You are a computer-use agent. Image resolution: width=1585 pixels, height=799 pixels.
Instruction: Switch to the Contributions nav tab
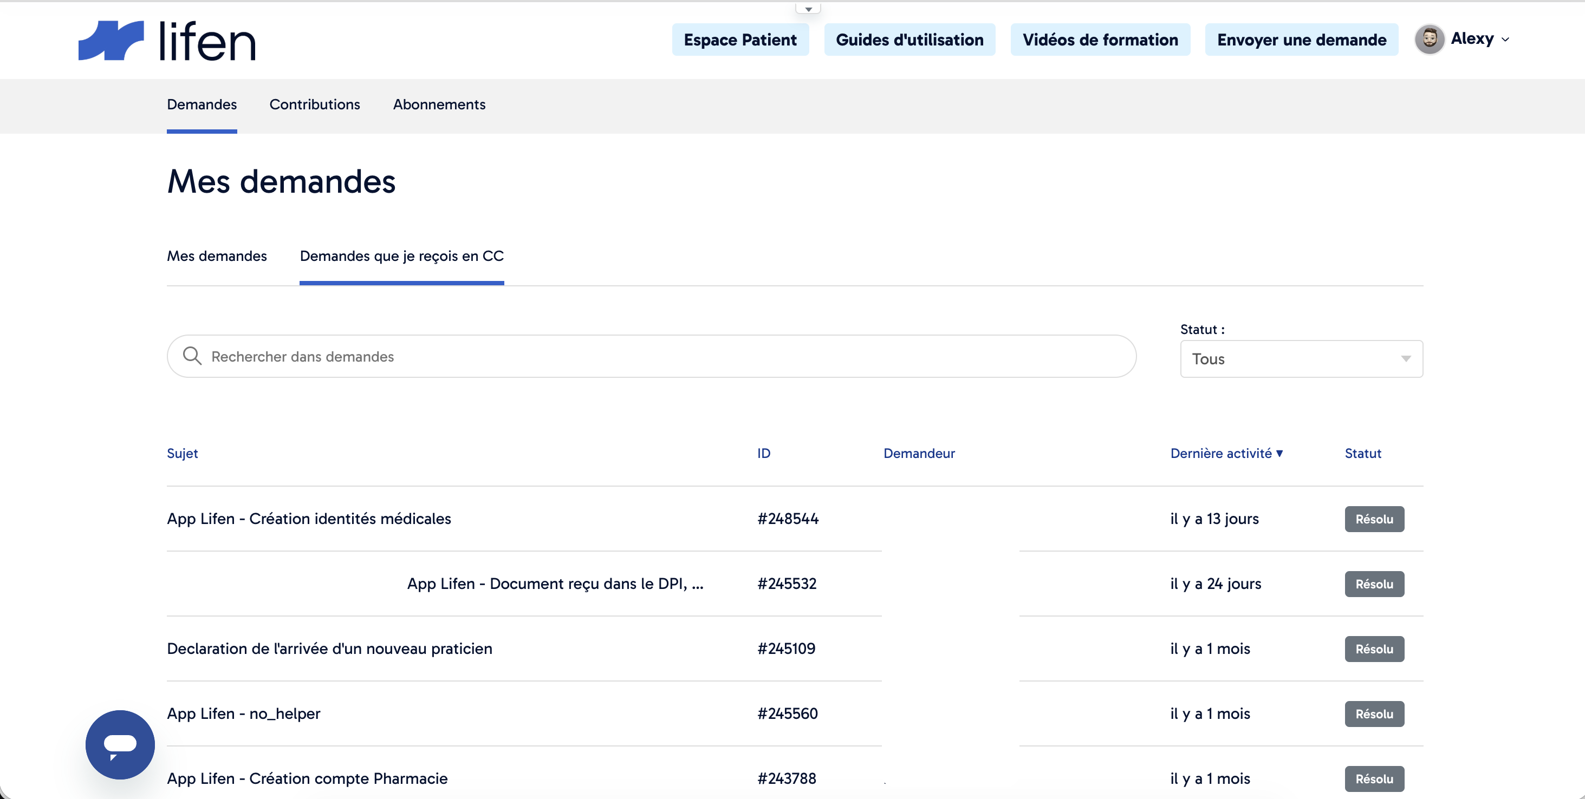[314, 104]
